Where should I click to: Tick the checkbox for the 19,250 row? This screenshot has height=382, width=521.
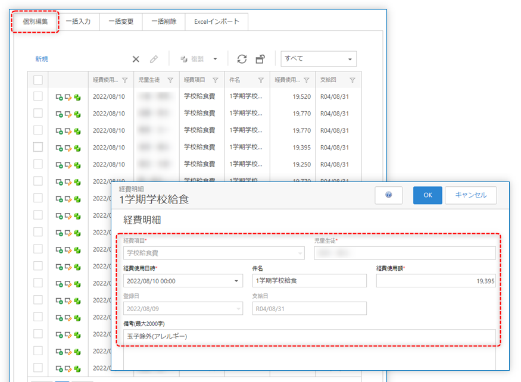(38, 164)
